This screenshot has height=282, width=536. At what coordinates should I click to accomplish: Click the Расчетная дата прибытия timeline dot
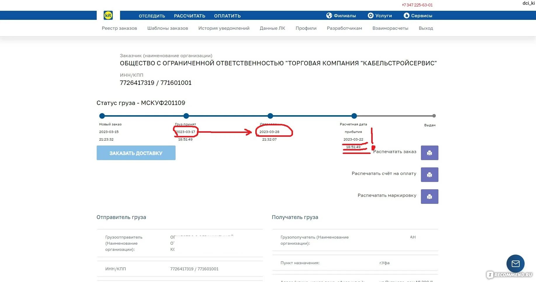(x=354, y=116)
